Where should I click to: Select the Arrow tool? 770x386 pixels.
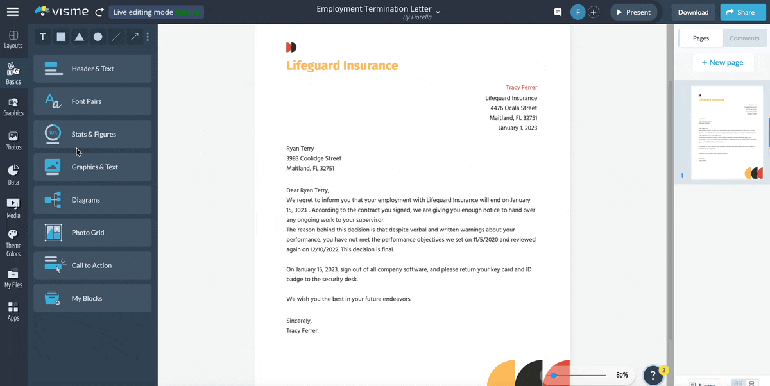(133, 37)
